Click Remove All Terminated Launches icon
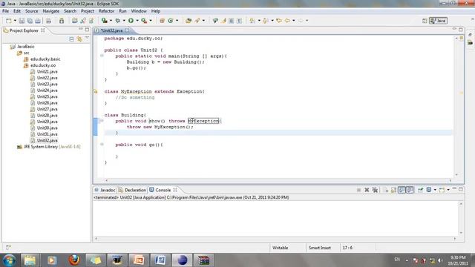Screen dimensions: 475x267 point(375,190)
